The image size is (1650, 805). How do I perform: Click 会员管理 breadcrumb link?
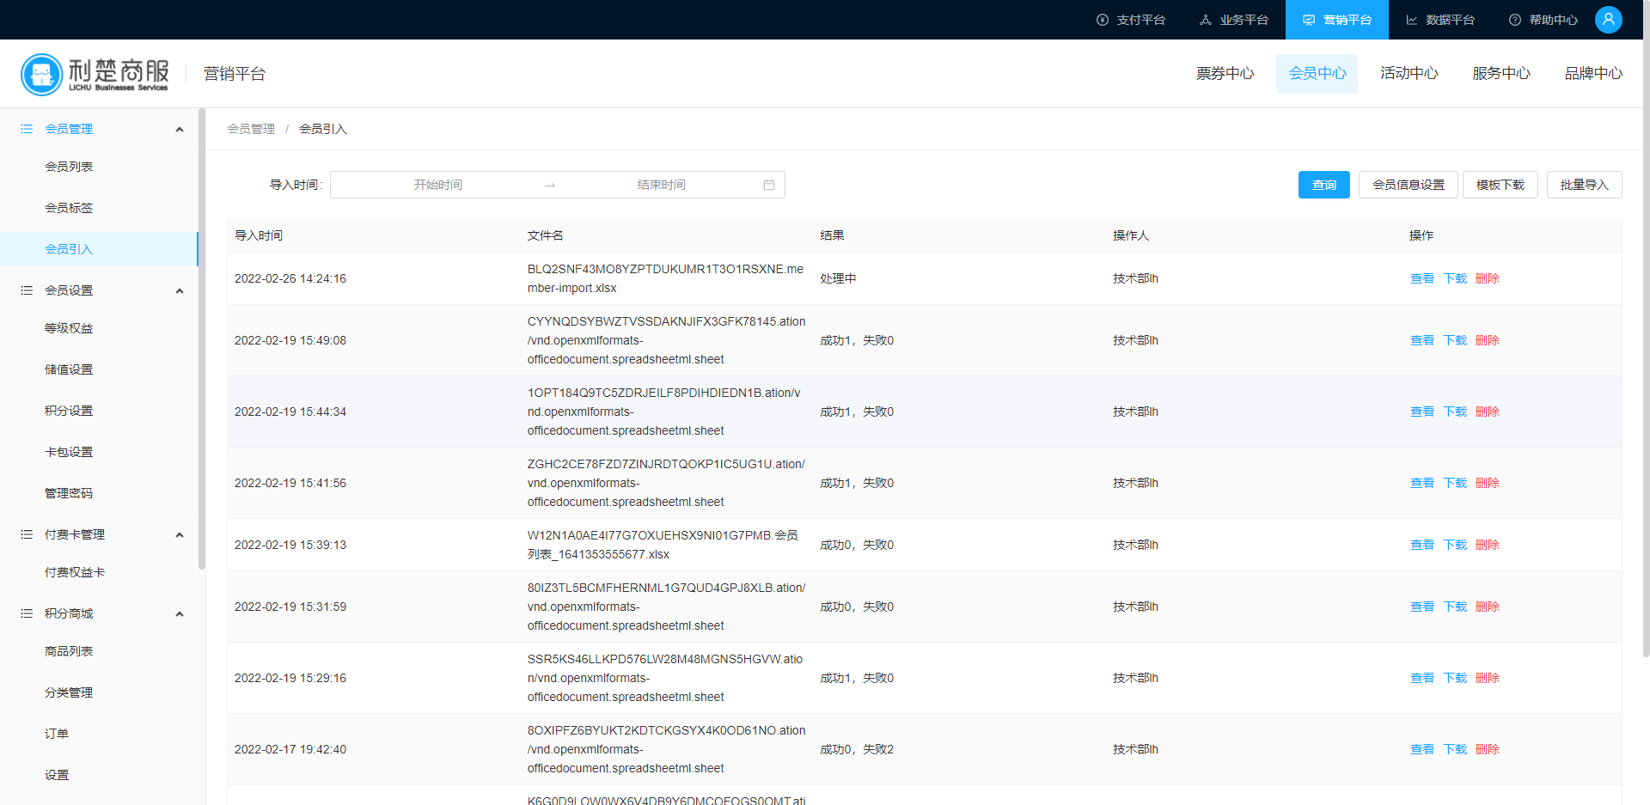coord(251,129)
